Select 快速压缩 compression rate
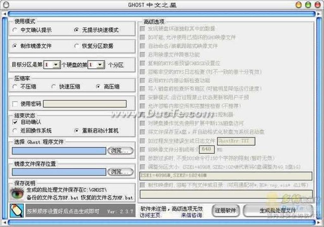 (x=53, y=87)
